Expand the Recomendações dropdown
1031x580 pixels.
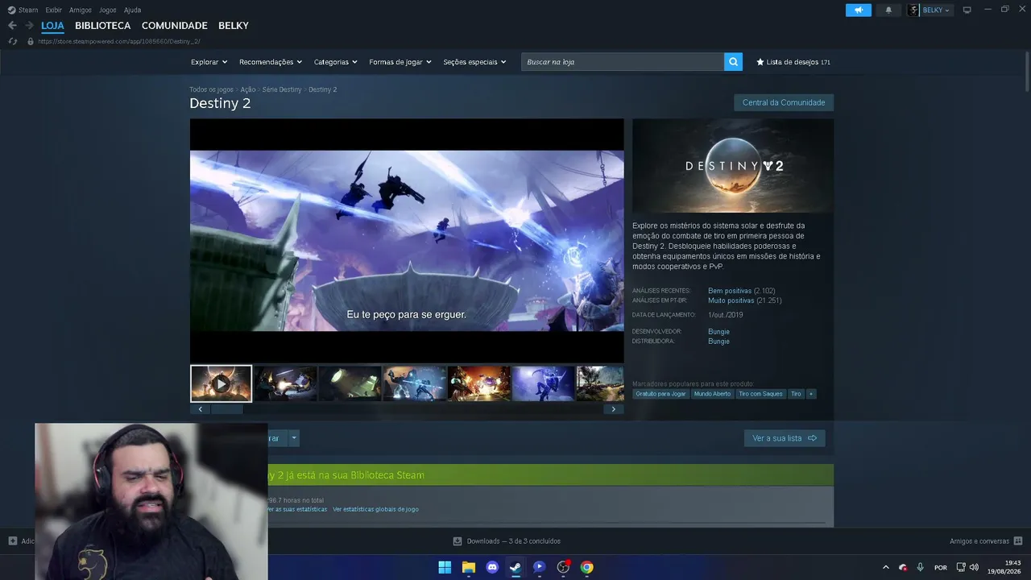(271, 62)
